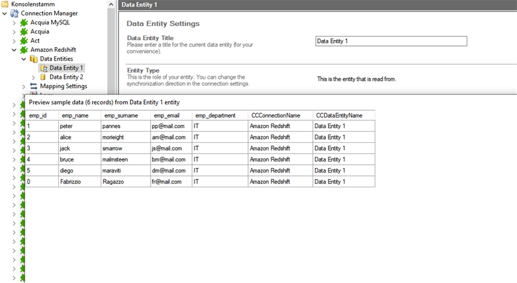
Task: Expand the Data Entity 2 node
Action: pyautogui.click(x=34, y=77)
